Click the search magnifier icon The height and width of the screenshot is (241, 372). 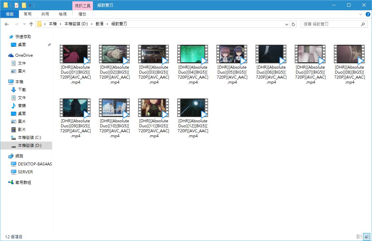(363, 24)
